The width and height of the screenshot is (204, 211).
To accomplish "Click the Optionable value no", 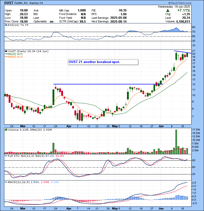I will pyautogui.click(x=52, y=22).
